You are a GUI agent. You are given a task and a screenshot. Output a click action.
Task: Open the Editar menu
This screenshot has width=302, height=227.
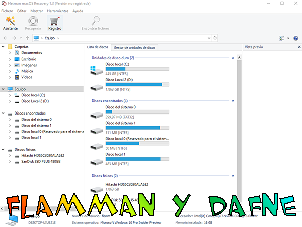coord(22,11)
